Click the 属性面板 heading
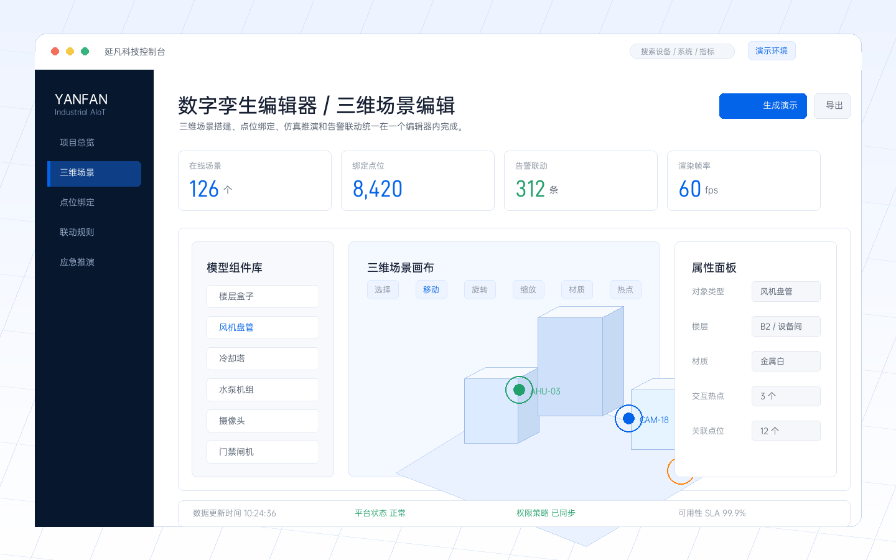 (x=714, y=268)
